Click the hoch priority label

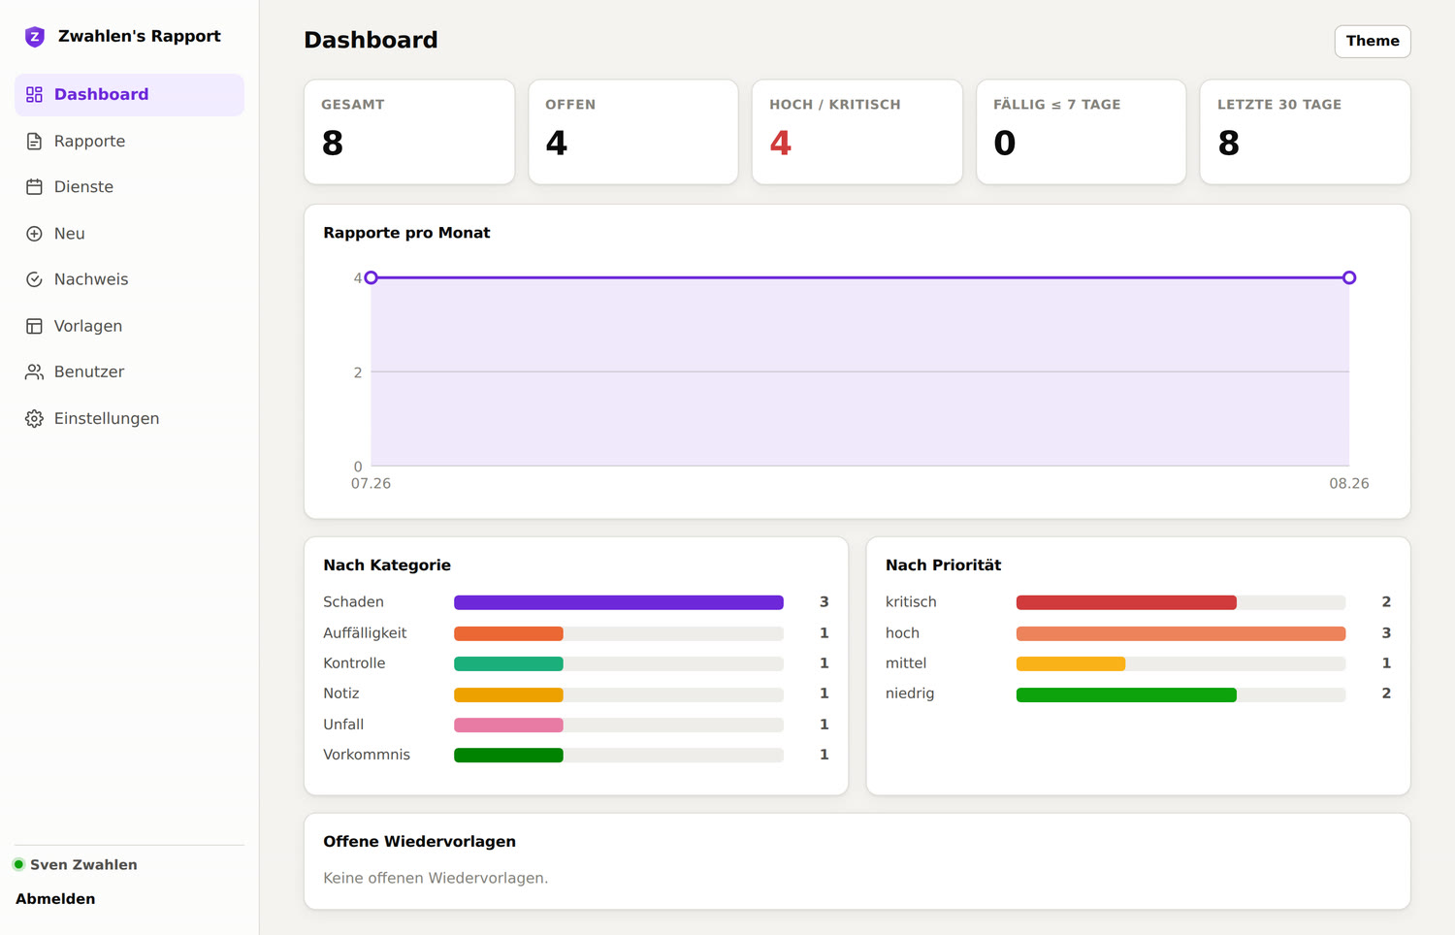coord(902,633)
